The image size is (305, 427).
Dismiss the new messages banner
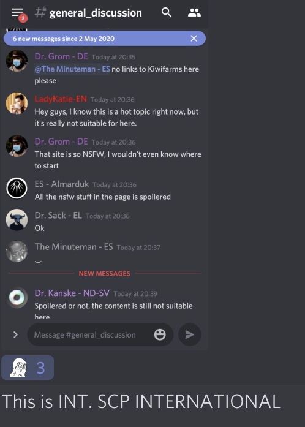[194, 39]
